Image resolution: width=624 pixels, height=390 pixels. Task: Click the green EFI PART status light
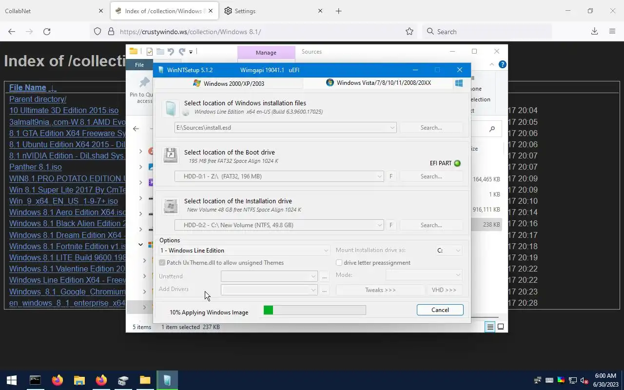click(457, 163)
